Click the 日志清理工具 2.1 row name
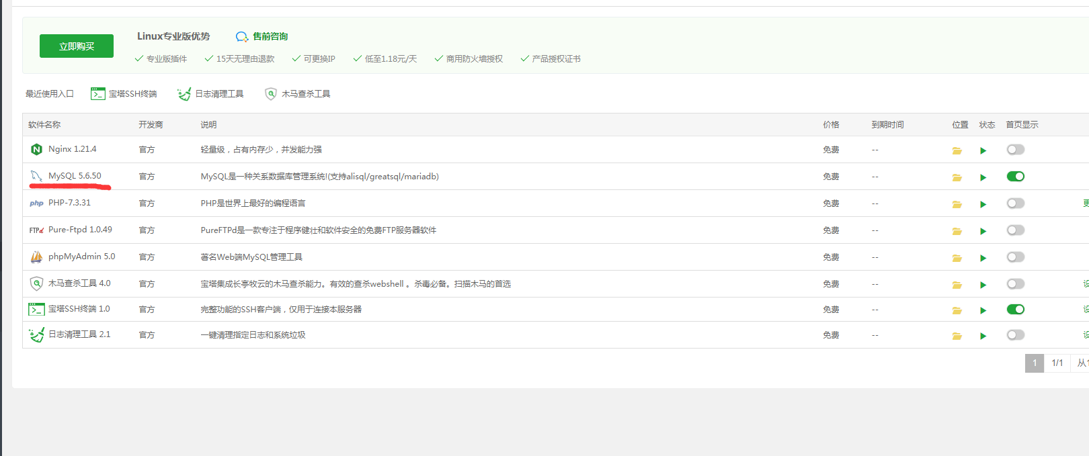The width and height of the screenshot is (1089, 456). tap(79, 334)
